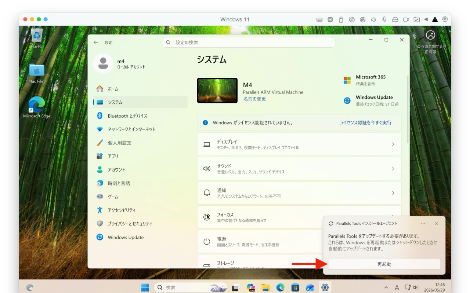The image size is (470, 293).
Task: Open ネットワークとインターネット settings
Action: tap(140, 129)
